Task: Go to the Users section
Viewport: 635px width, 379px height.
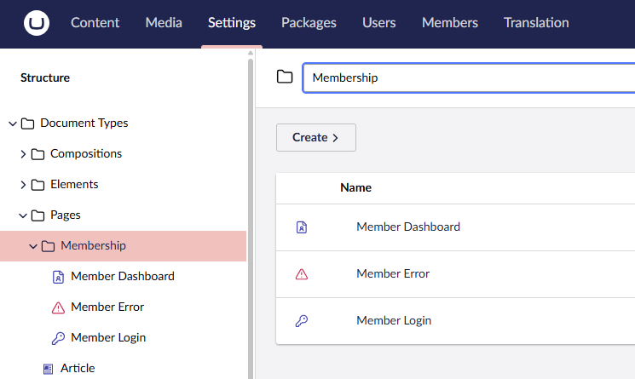Action: (378, 23)
